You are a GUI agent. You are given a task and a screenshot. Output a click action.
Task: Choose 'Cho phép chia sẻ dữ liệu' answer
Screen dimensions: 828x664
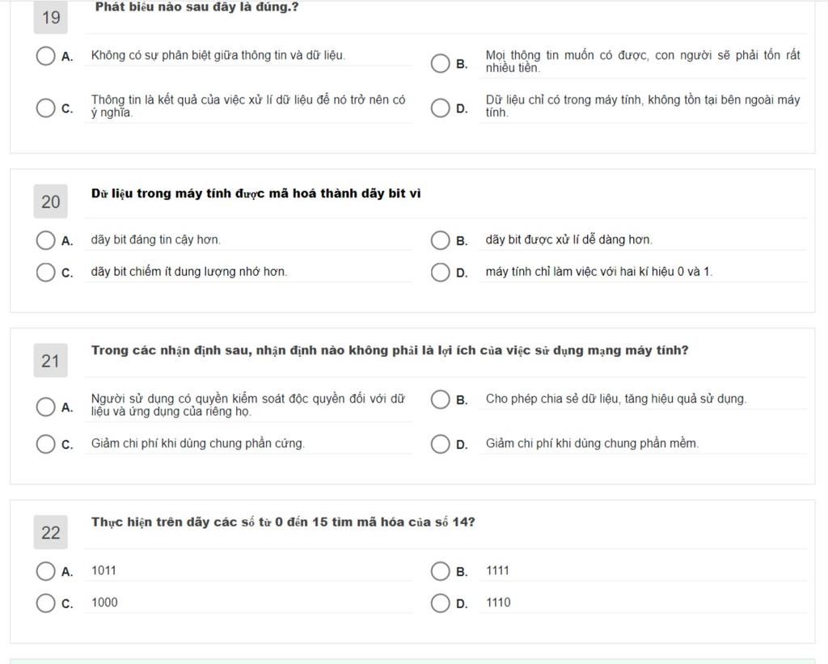(x=440, y=400)
